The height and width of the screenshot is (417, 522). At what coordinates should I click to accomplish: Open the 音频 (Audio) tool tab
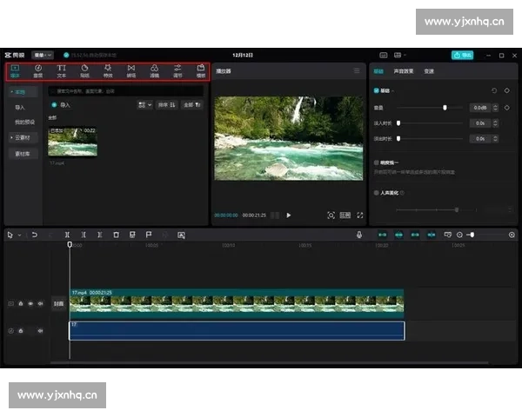pos(38,69)
